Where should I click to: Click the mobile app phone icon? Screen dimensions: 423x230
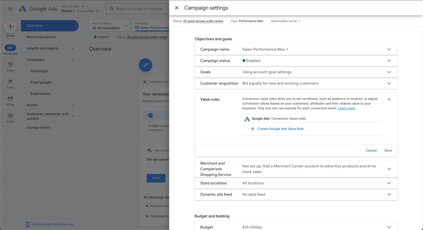point(27,224)
